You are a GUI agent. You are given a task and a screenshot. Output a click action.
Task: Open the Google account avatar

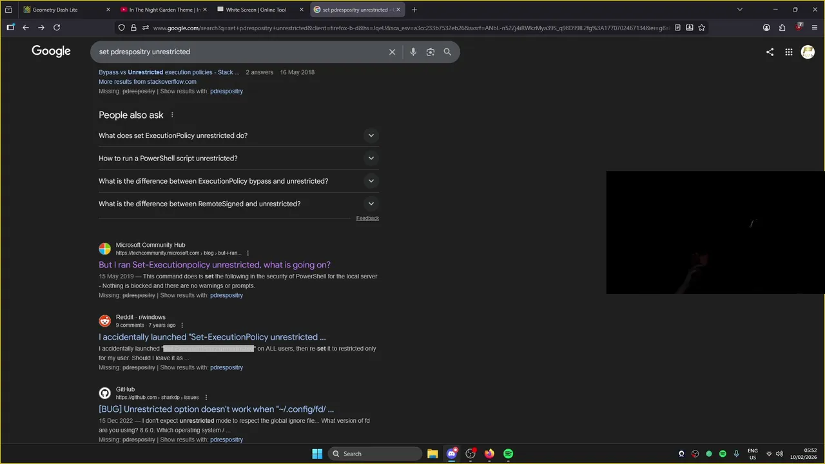coord(808,52)
